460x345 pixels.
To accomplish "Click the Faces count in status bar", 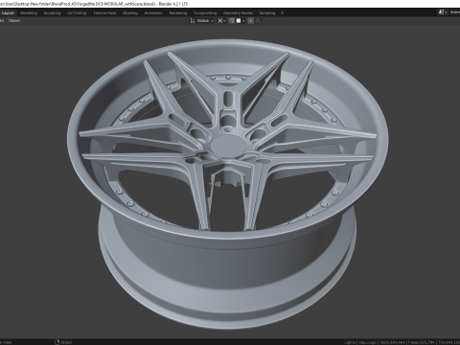I will pyautogui.click(x=422, y=342).
